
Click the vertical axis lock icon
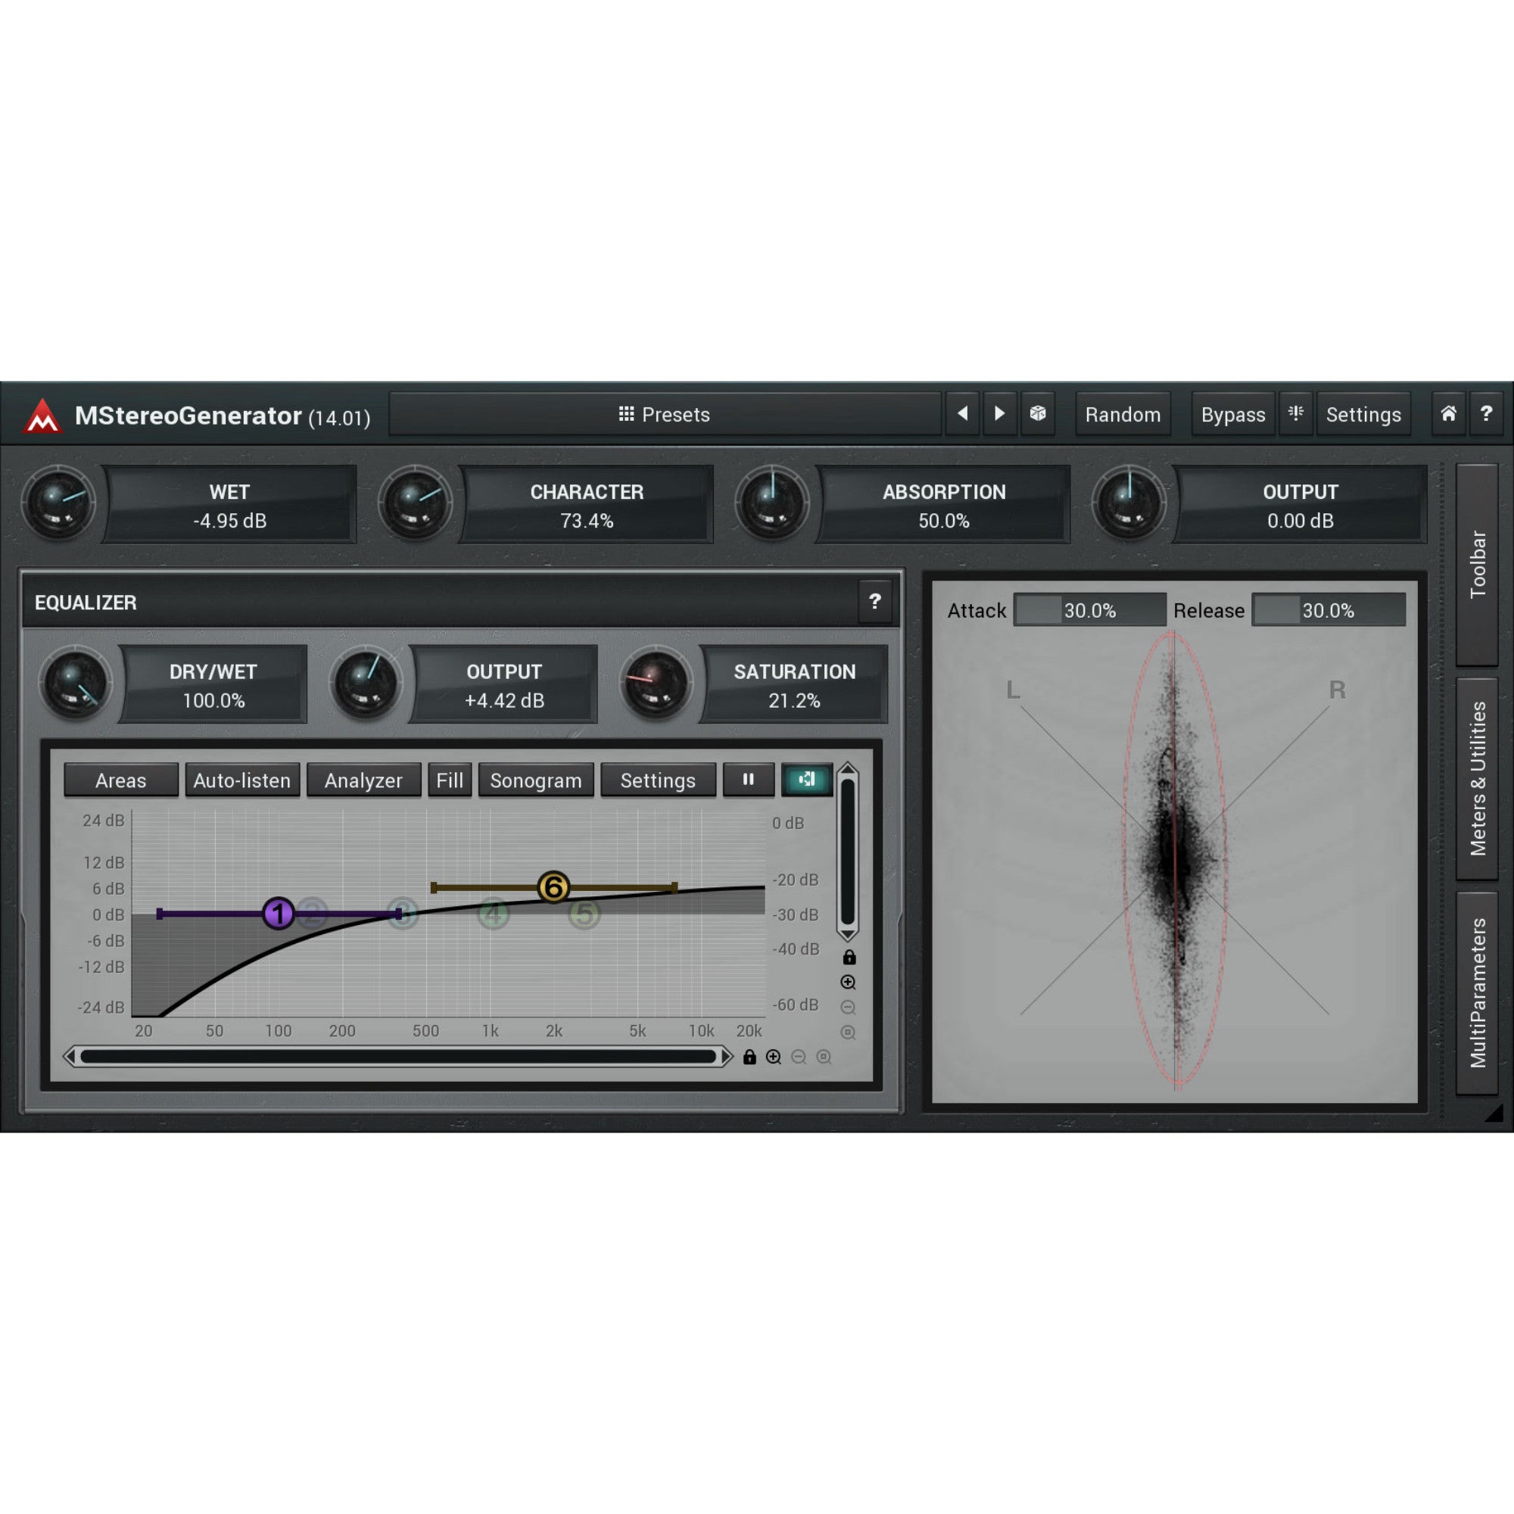pyautogui.click(x=849, y=958)
